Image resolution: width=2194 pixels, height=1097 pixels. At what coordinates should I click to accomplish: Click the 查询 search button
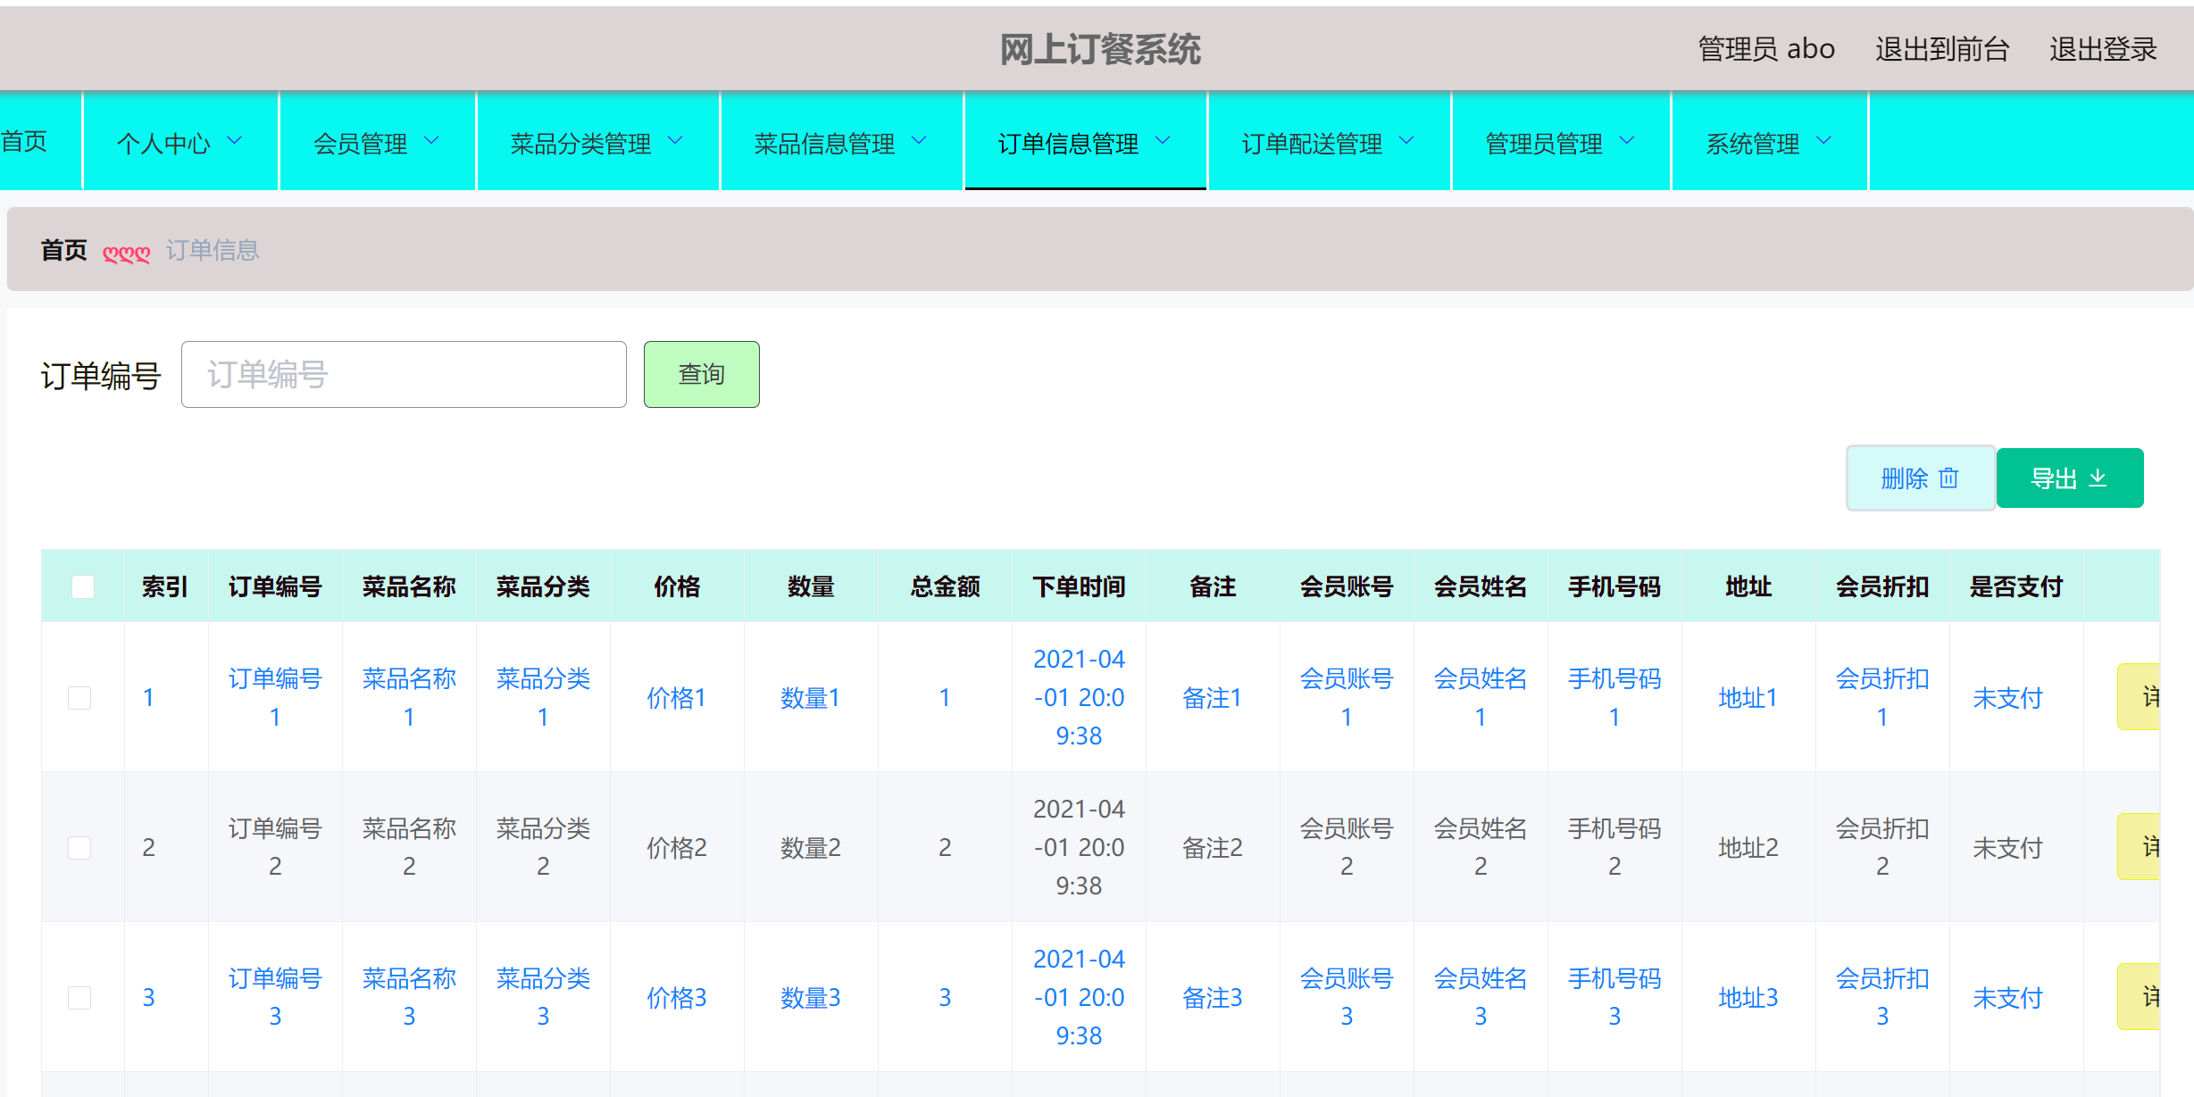[x=701, y=374]
